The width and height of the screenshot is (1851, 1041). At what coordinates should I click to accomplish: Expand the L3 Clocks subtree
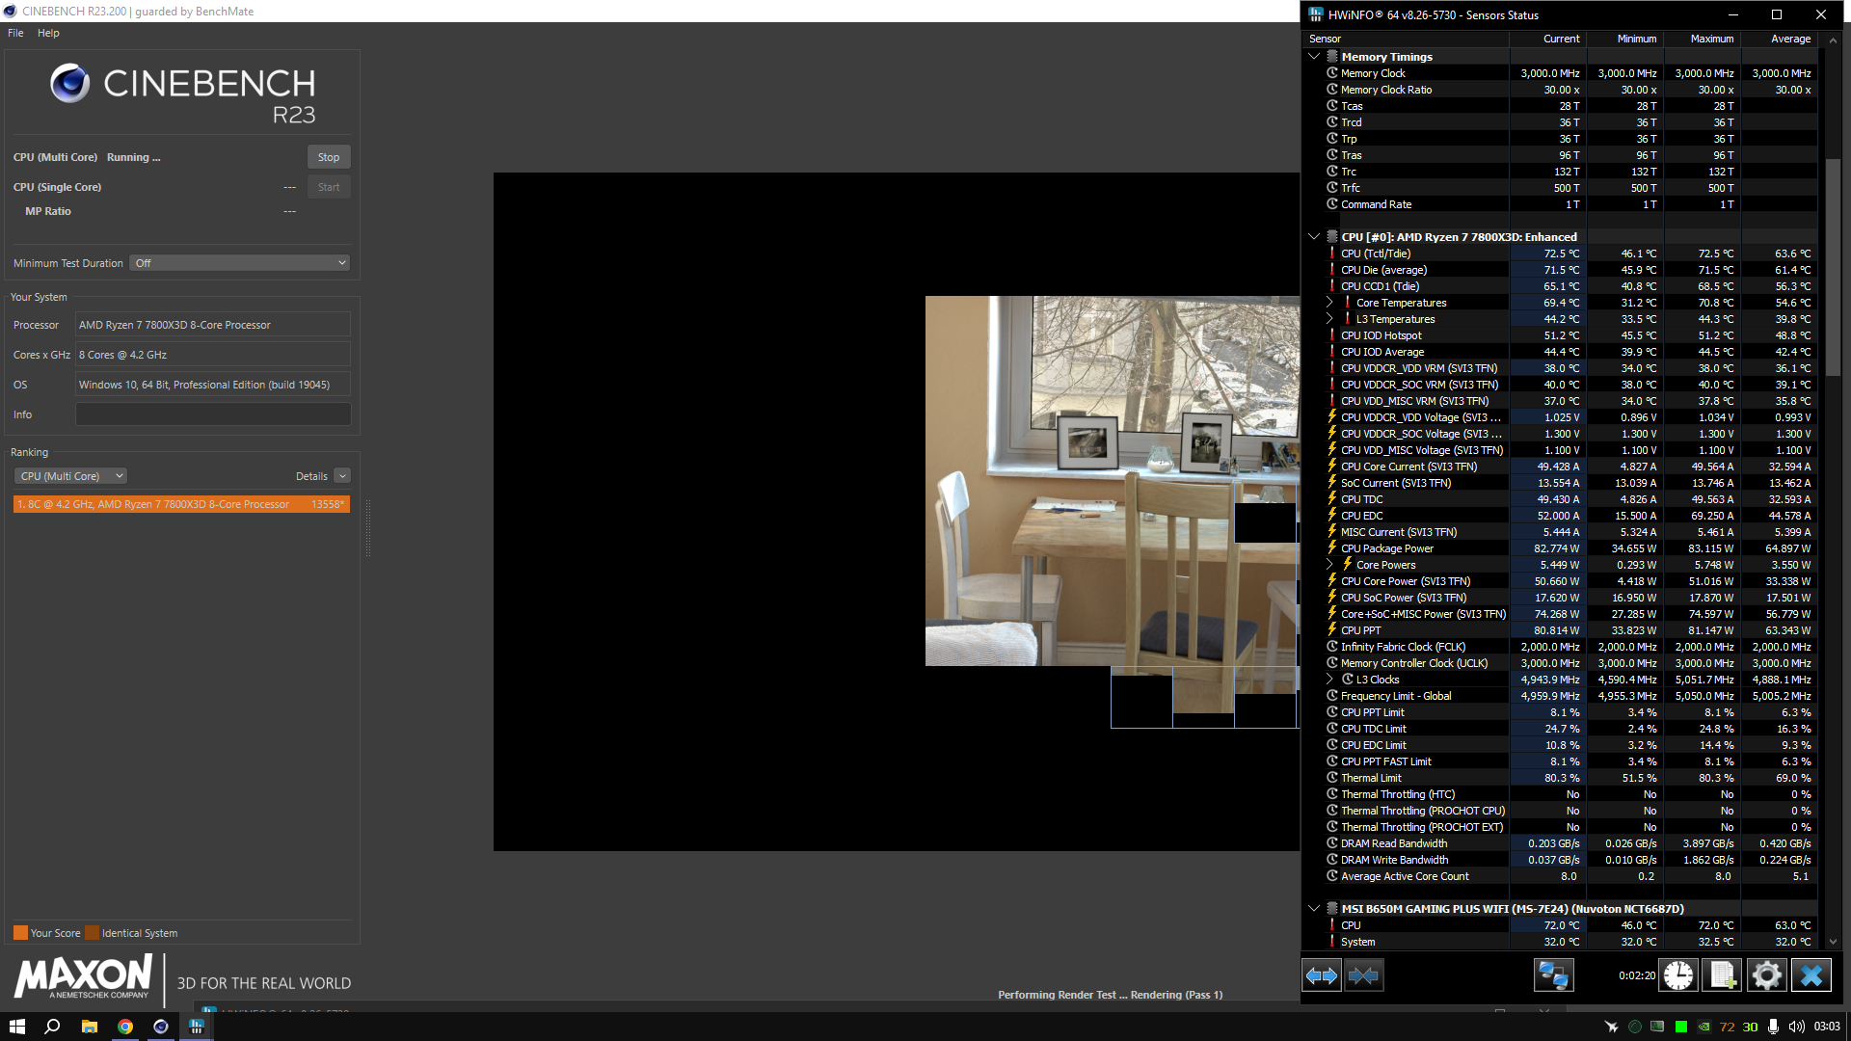1328,679
